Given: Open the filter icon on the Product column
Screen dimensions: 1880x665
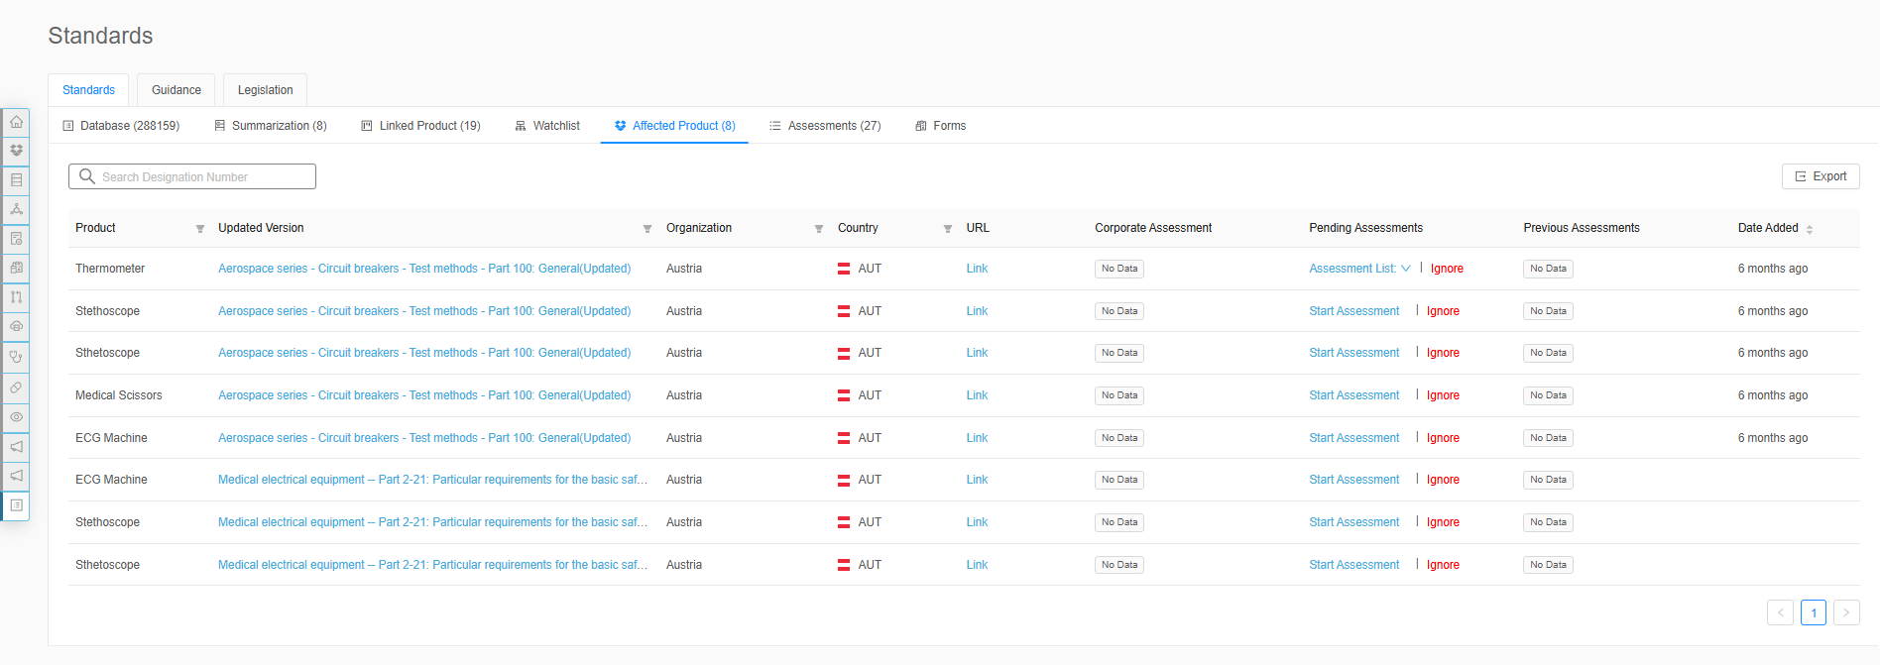Looking at the screenshot, I should point(200,229).
